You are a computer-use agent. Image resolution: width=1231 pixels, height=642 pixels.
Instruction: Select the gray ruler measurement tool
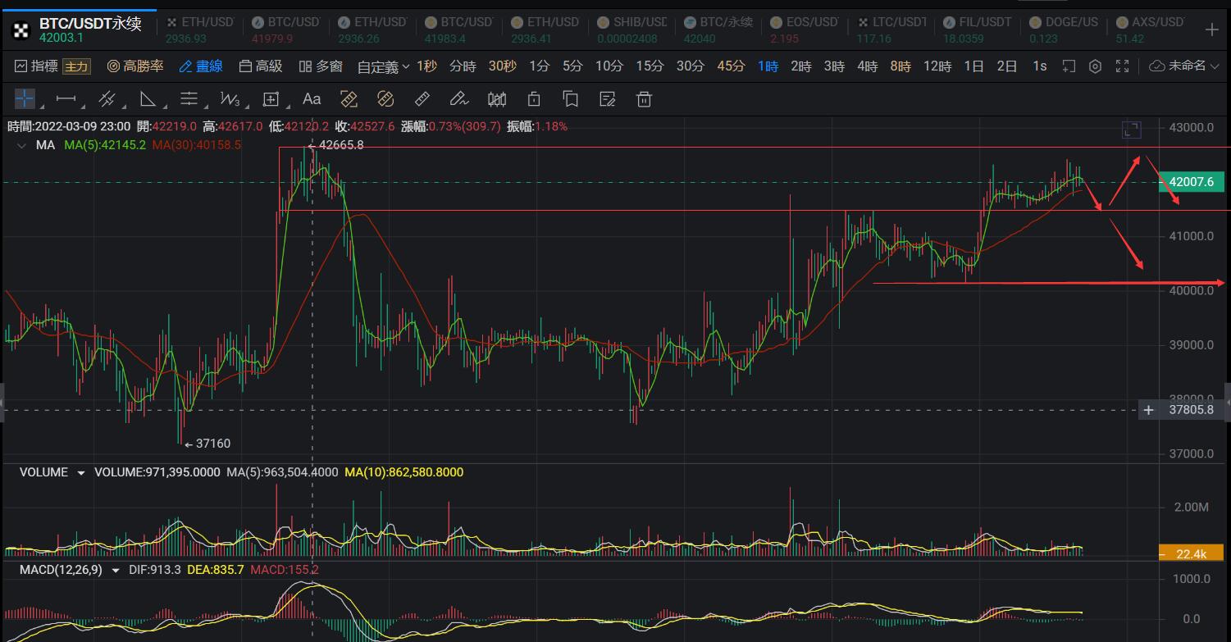tap(422, 99)
